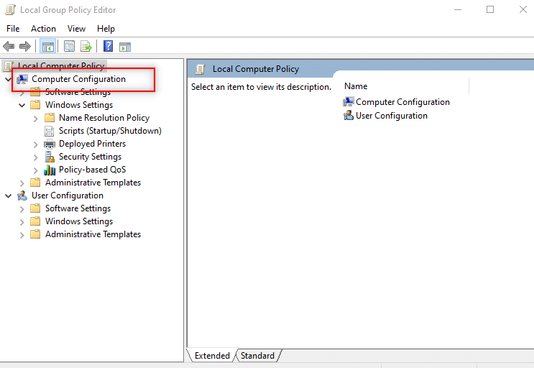Select User Configuration label in the tree

click(68, 195)
